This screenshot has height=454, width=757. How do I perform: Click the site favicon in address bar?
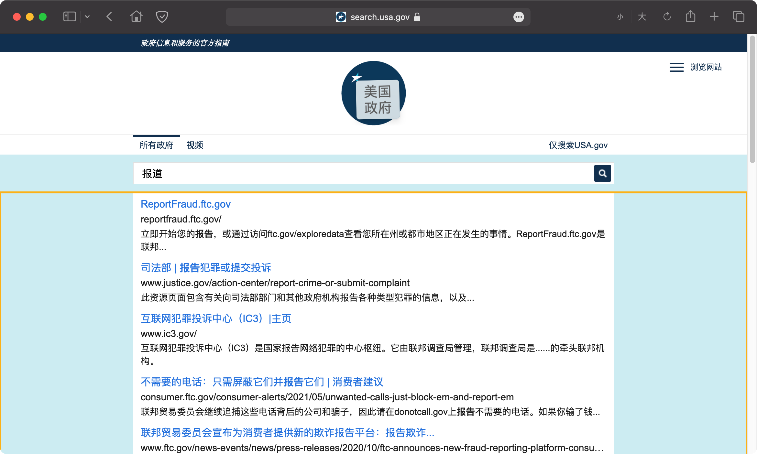[341, 17]
